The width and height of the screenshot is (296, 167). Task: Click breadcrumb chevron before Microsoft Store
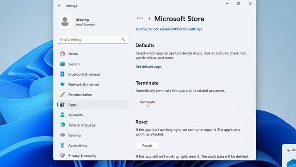pos(149,19)
